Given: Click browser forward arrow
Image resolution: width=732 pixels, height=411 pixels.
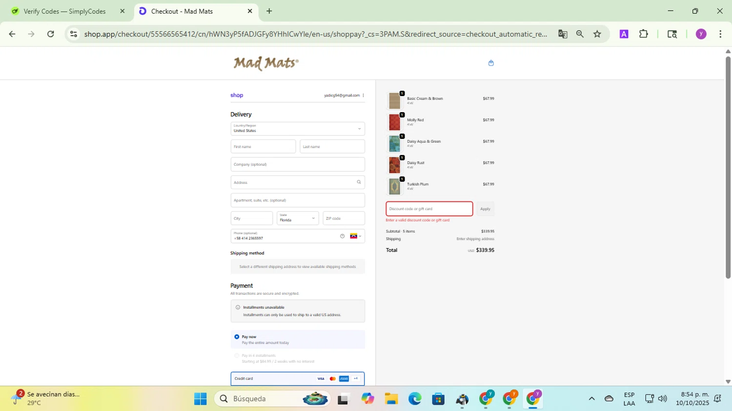Looking at the screenshot, I should coord(31,34).
